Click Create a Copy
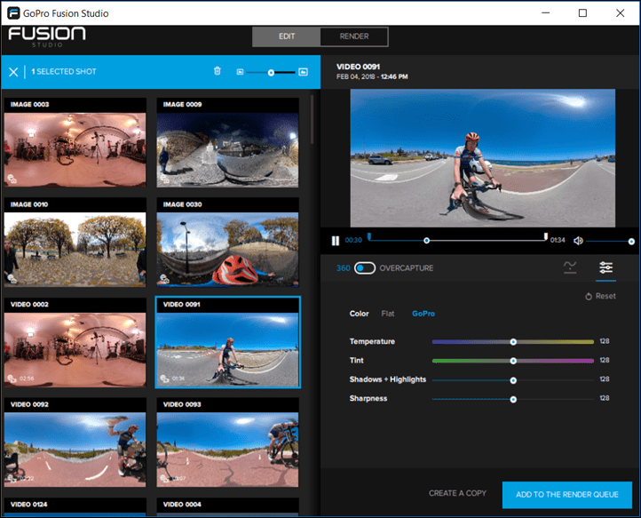 click(x=457, y=493)
